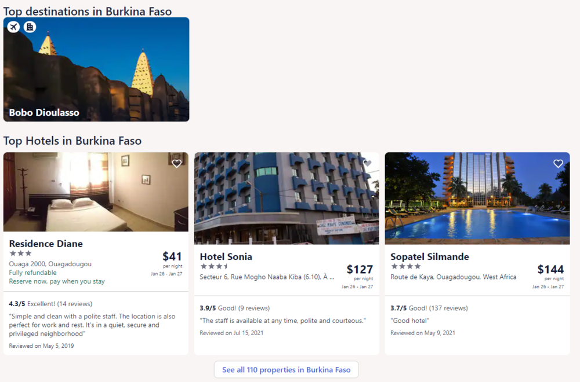Click Sopatel Silmande four-star rating
The width and height of the screenshot is (580, 382).
point(405,266)
